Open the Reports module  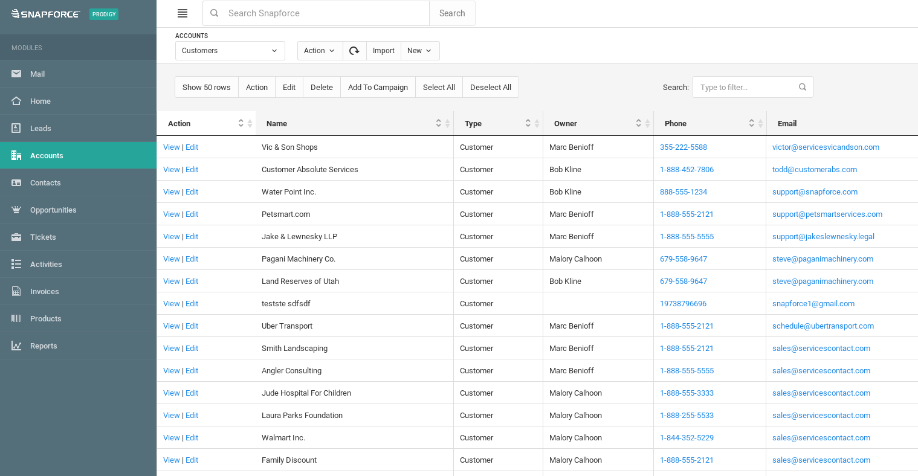coord(78,346)
